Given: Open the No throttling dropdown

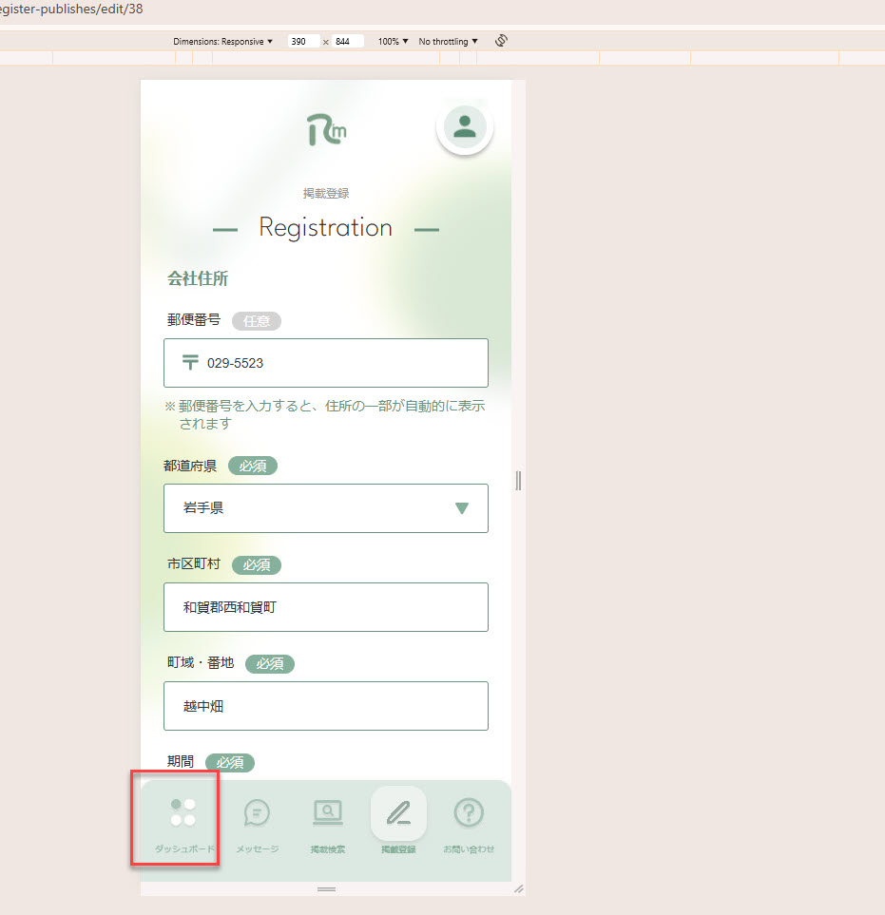Looking at the screenshot, I should [x=448, y=42].
